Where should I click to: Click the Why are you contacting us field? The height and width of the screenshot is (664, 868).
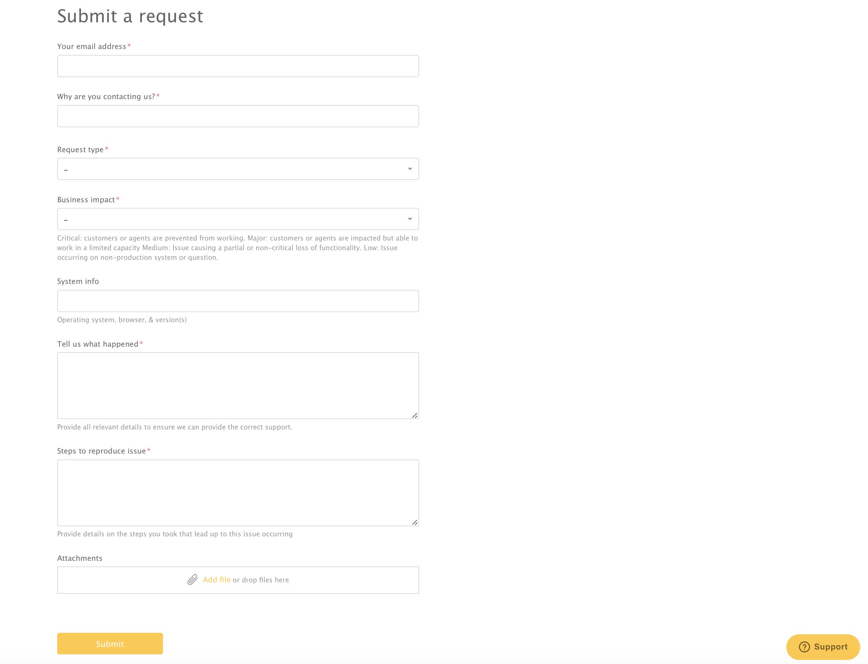tap(238, 116)
